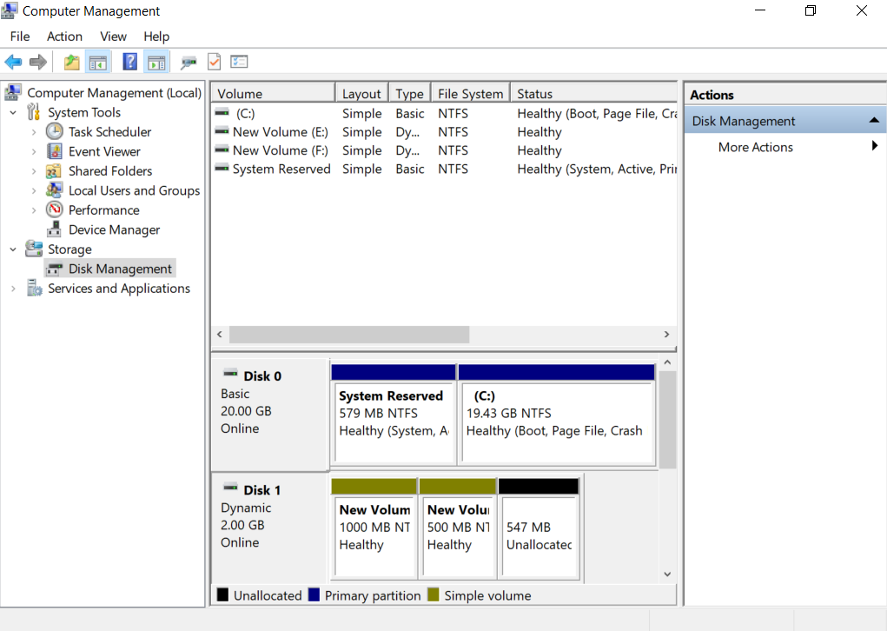The image size is (887, 631).
Task: Click the Computer Management (Local) root icon
Action: [x=13, y=92]
